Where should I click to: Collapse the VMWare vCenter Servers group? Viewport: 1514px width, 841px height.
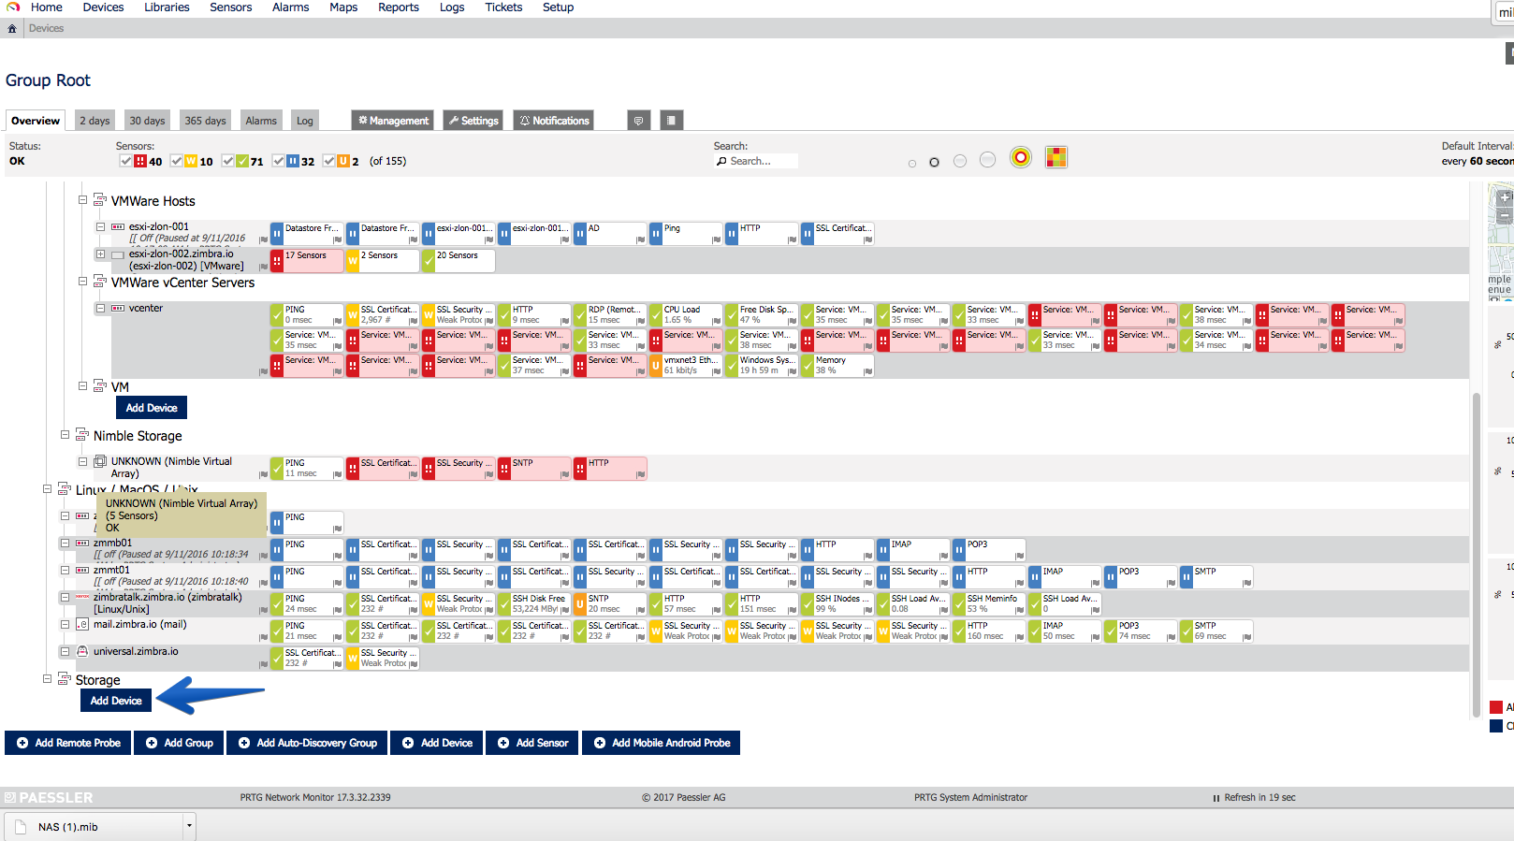click(82, 281)
